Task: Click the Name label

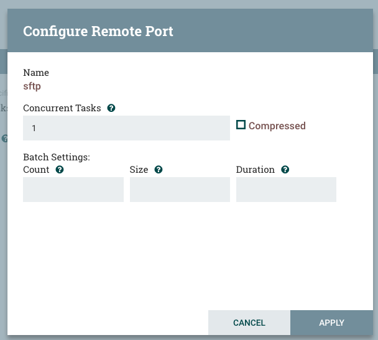Action: click(x=36, y=73)
